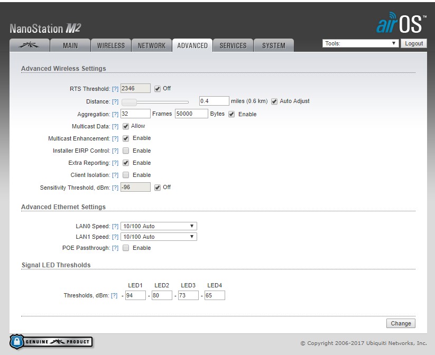This screenshot has height=355, width=435.
Task: Click the NanoStation M2 title
Action: point(45,29)
